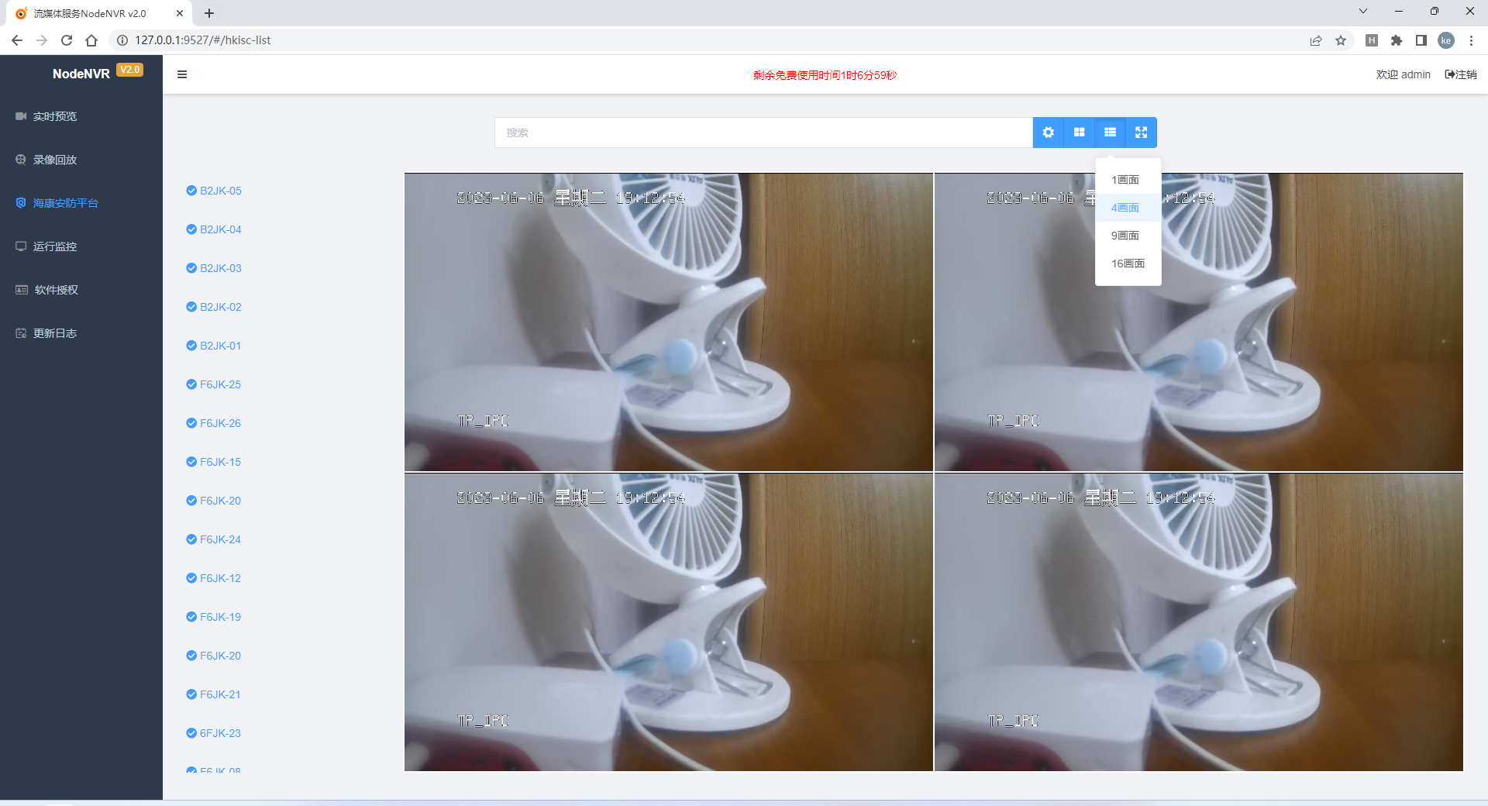This screenshot has width=1488, height=806.
Task: Click the reload page button
Action: [x=67, y=40]
